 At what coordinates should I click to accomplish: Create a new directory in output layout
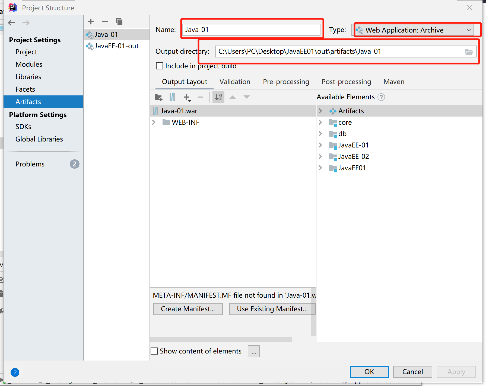coord(158,97)
